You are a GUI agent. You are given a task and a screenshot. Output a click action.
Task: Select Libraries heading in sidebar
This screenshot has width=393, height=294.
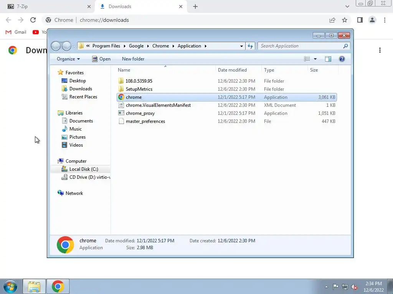tap(74, 113)
